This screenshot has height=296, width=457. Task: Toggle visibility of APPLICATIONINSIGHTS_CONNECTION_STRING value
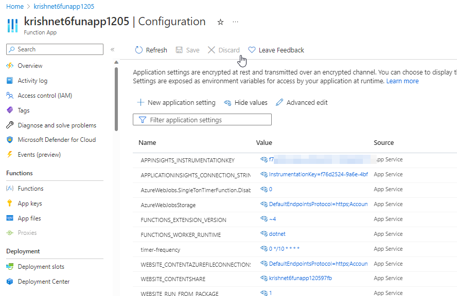tap(264, 174)
